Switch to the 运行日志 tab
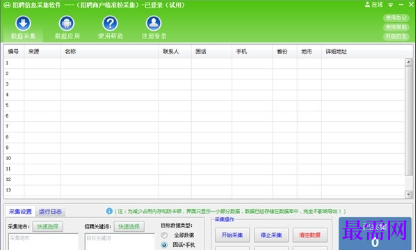Viewport: 420px width, 252px height. coord(50,212)
